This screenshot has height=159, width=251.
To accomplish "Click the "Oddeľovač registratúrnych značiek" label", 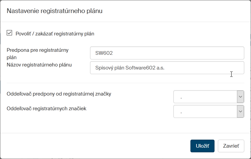I will tap(47, 108).
